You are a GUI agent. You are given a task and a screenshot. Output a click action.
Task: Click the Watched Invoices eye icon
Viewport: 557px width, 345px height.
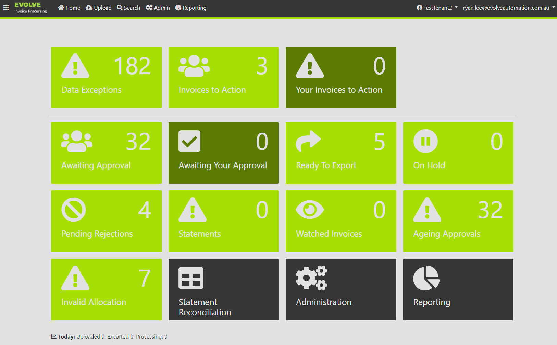(x=310, y=210)
